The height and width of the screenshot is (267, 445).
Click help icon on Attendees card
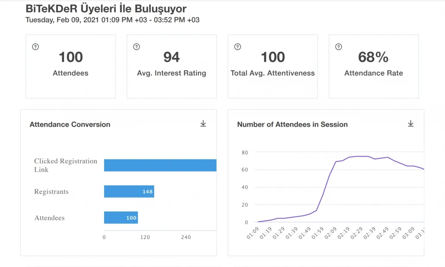(35, 47)
